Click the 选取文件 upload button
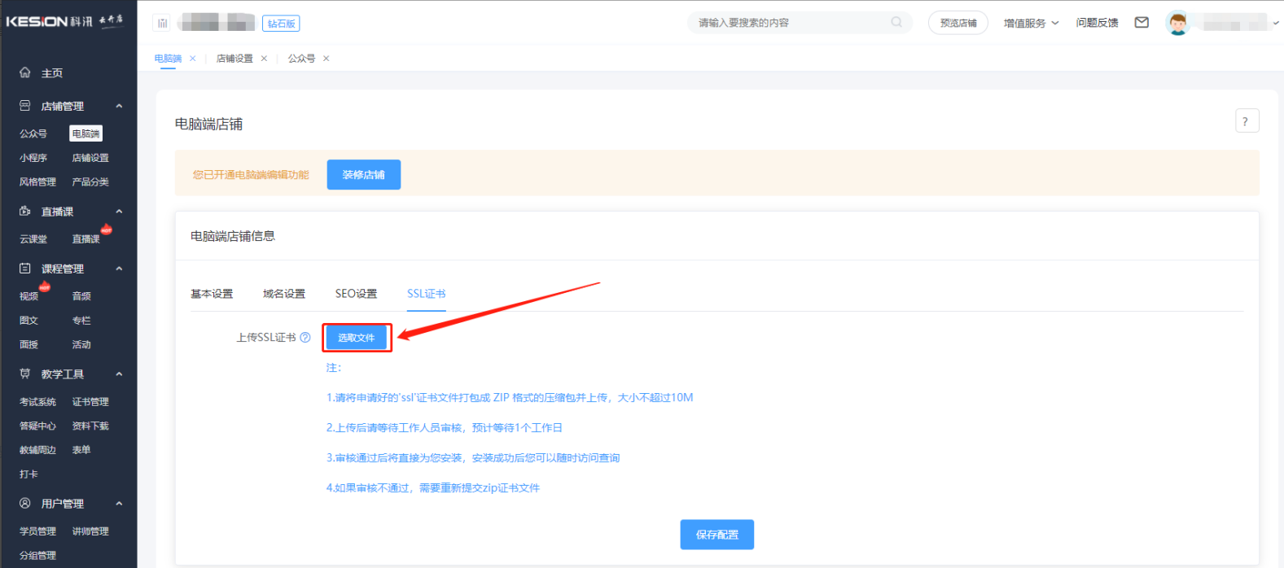1284x568 pixels. click(357, 338)
